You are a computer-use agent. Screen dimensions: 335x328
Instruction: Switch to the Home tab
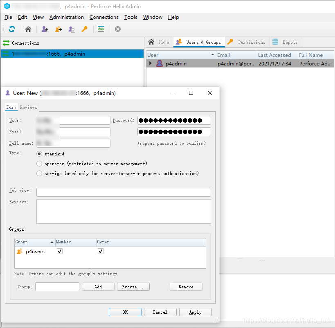tap(160, 42)
